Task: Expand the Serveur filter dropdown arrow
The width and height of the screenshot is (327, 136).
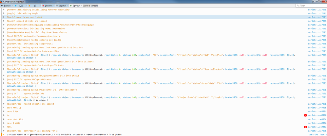Action: point(81,6)
